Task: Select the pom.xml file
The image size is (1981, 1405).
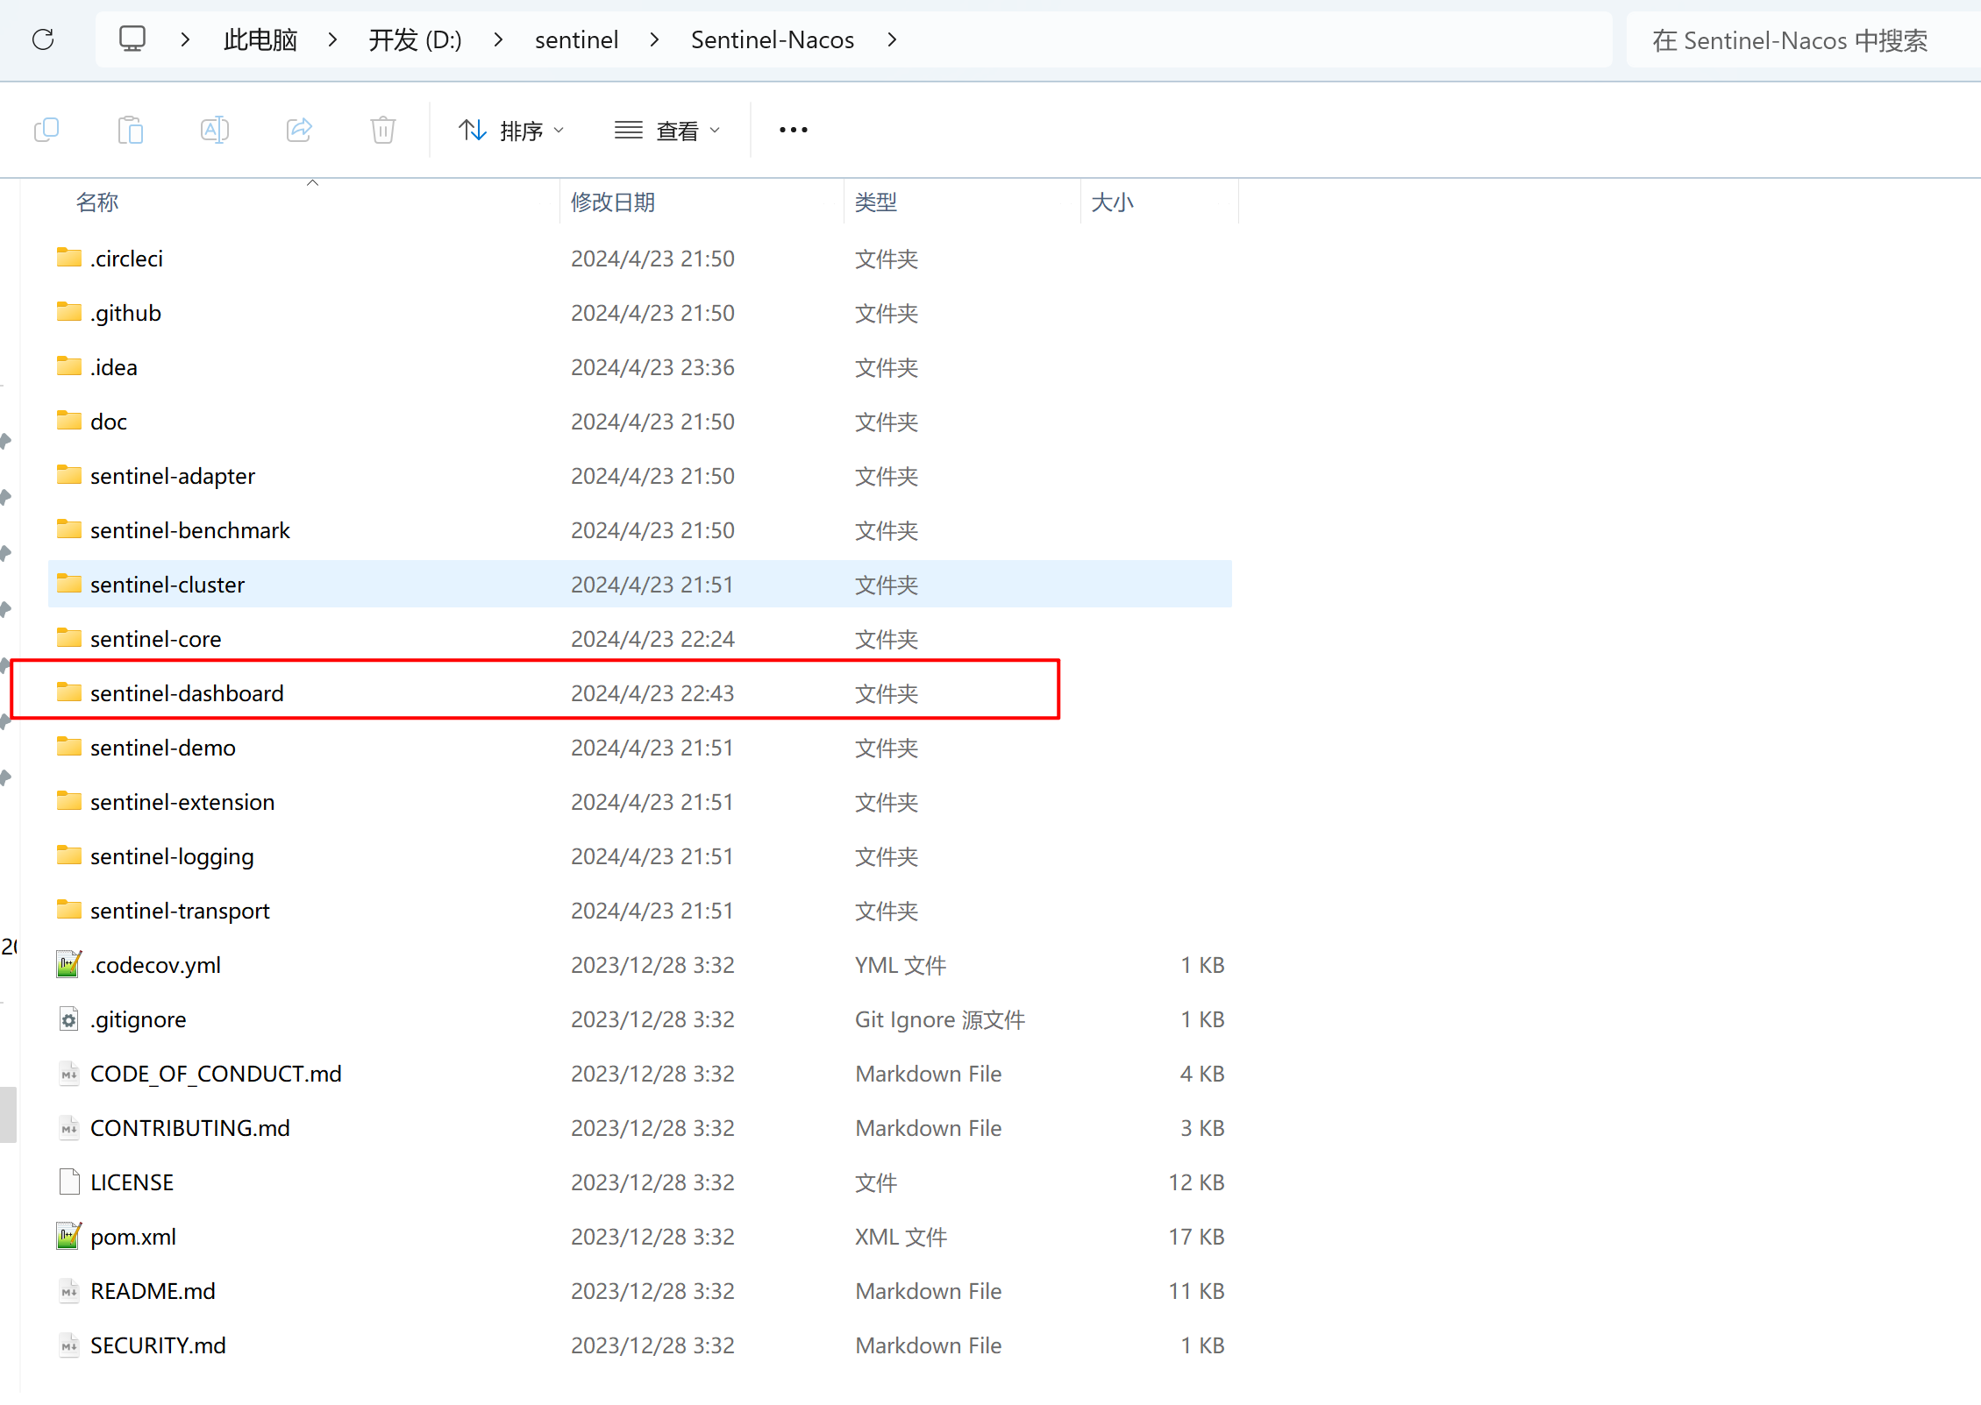Action: point(133,1237)
